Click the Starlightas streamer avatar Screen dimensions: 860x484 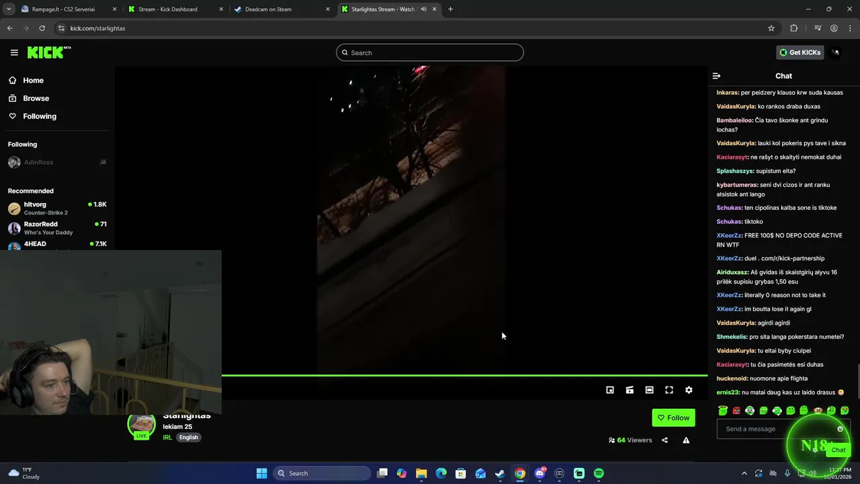point(142,426)
